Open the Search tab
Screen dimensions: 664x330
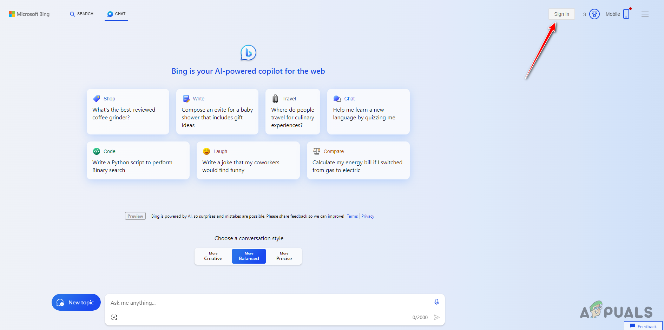(x=81, y=14)
